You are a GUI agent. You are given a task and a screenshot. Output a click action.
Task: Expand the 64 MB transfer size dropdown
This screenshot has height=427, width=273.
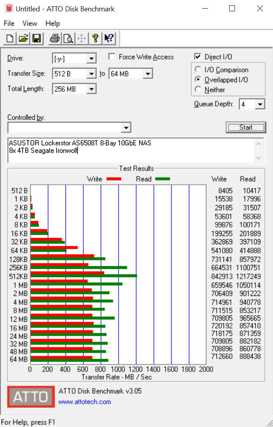(148, 74)
